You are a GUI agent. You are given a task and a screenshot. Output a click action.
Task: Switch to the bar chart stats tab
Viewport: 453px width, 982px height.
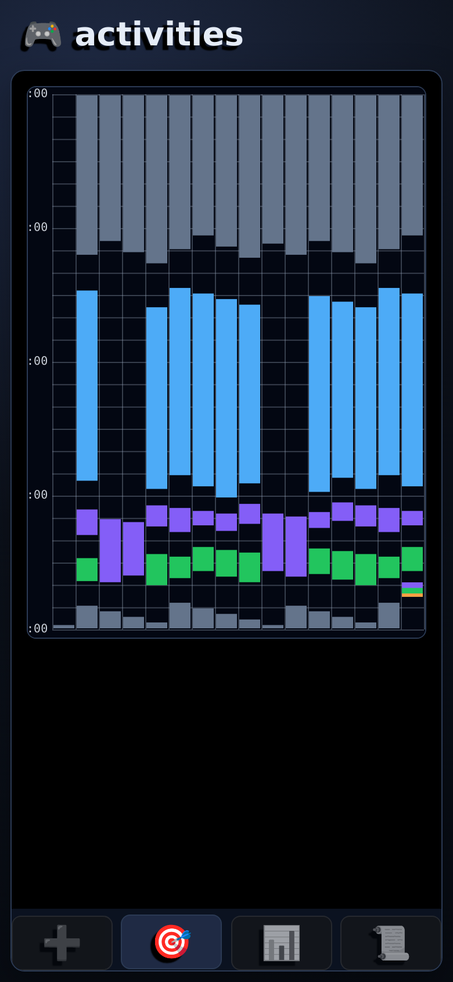pos(282,942)
